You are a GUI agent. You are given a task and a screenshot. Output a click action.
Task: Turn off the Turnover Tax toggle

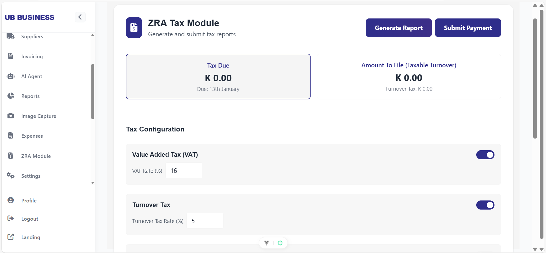coord(485,205)
